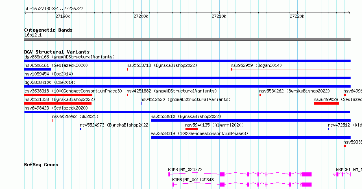The height and width of the screenshot is (189, 362).
Task: Click the blue bar under dgv885n166
Action: click(187, 61)
